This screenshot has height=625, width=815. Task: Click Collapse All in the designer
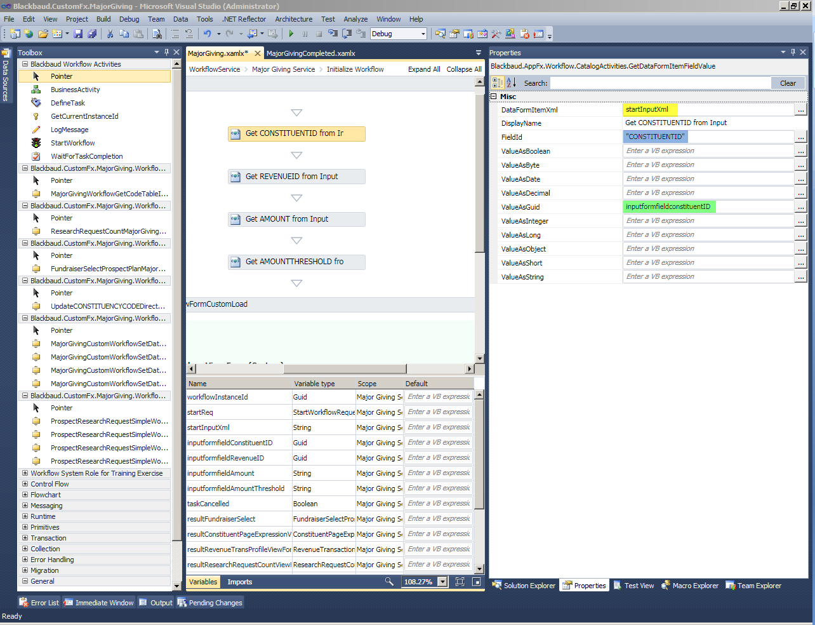pyautogui.click(x=463, y=69)
